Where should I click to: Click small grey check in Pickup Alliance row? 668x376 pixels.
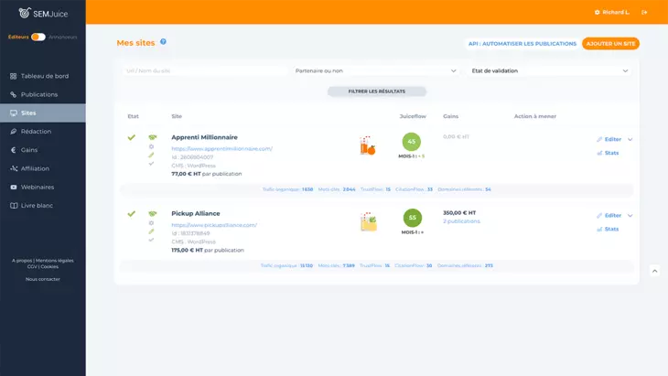151,240
